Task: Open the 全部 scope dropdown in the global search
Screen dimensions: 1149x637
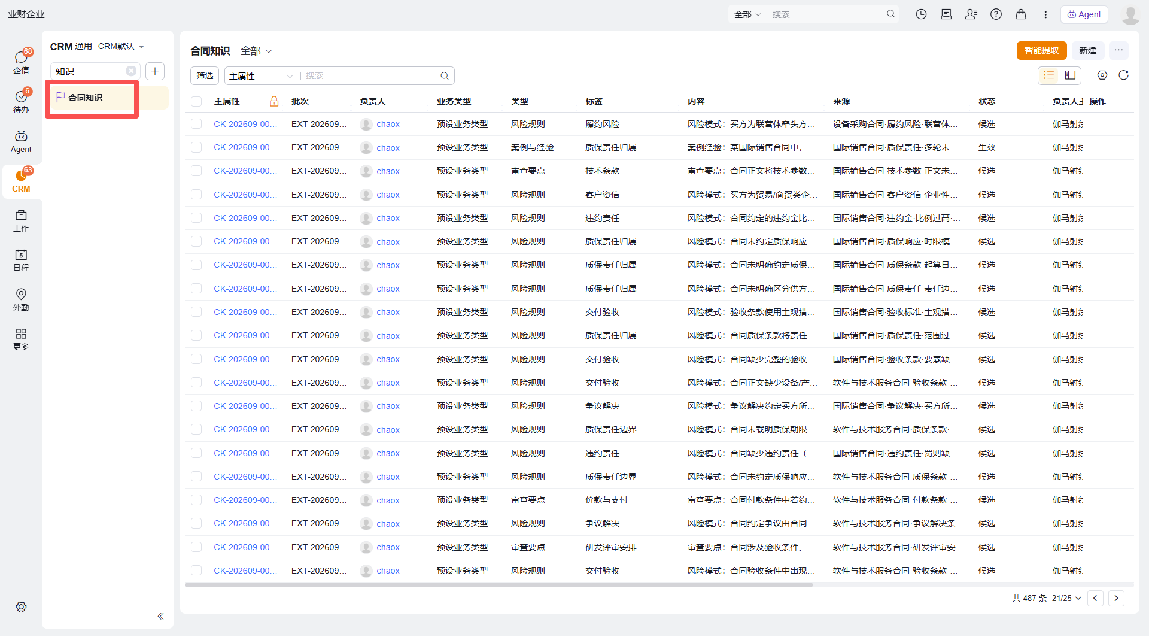Action: click(x=747, y=14)
